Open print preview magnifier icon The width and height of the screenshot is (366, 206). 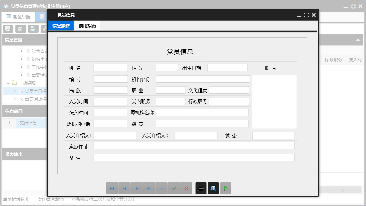(213, 188)
